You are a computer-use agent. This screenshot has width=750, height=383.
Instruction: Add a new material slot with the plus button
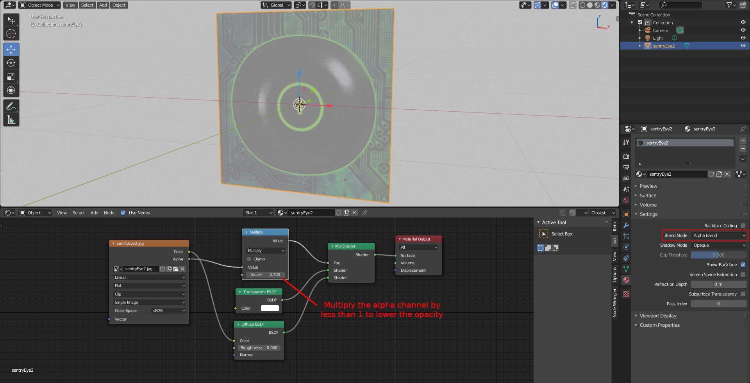[x=743, y=141]
